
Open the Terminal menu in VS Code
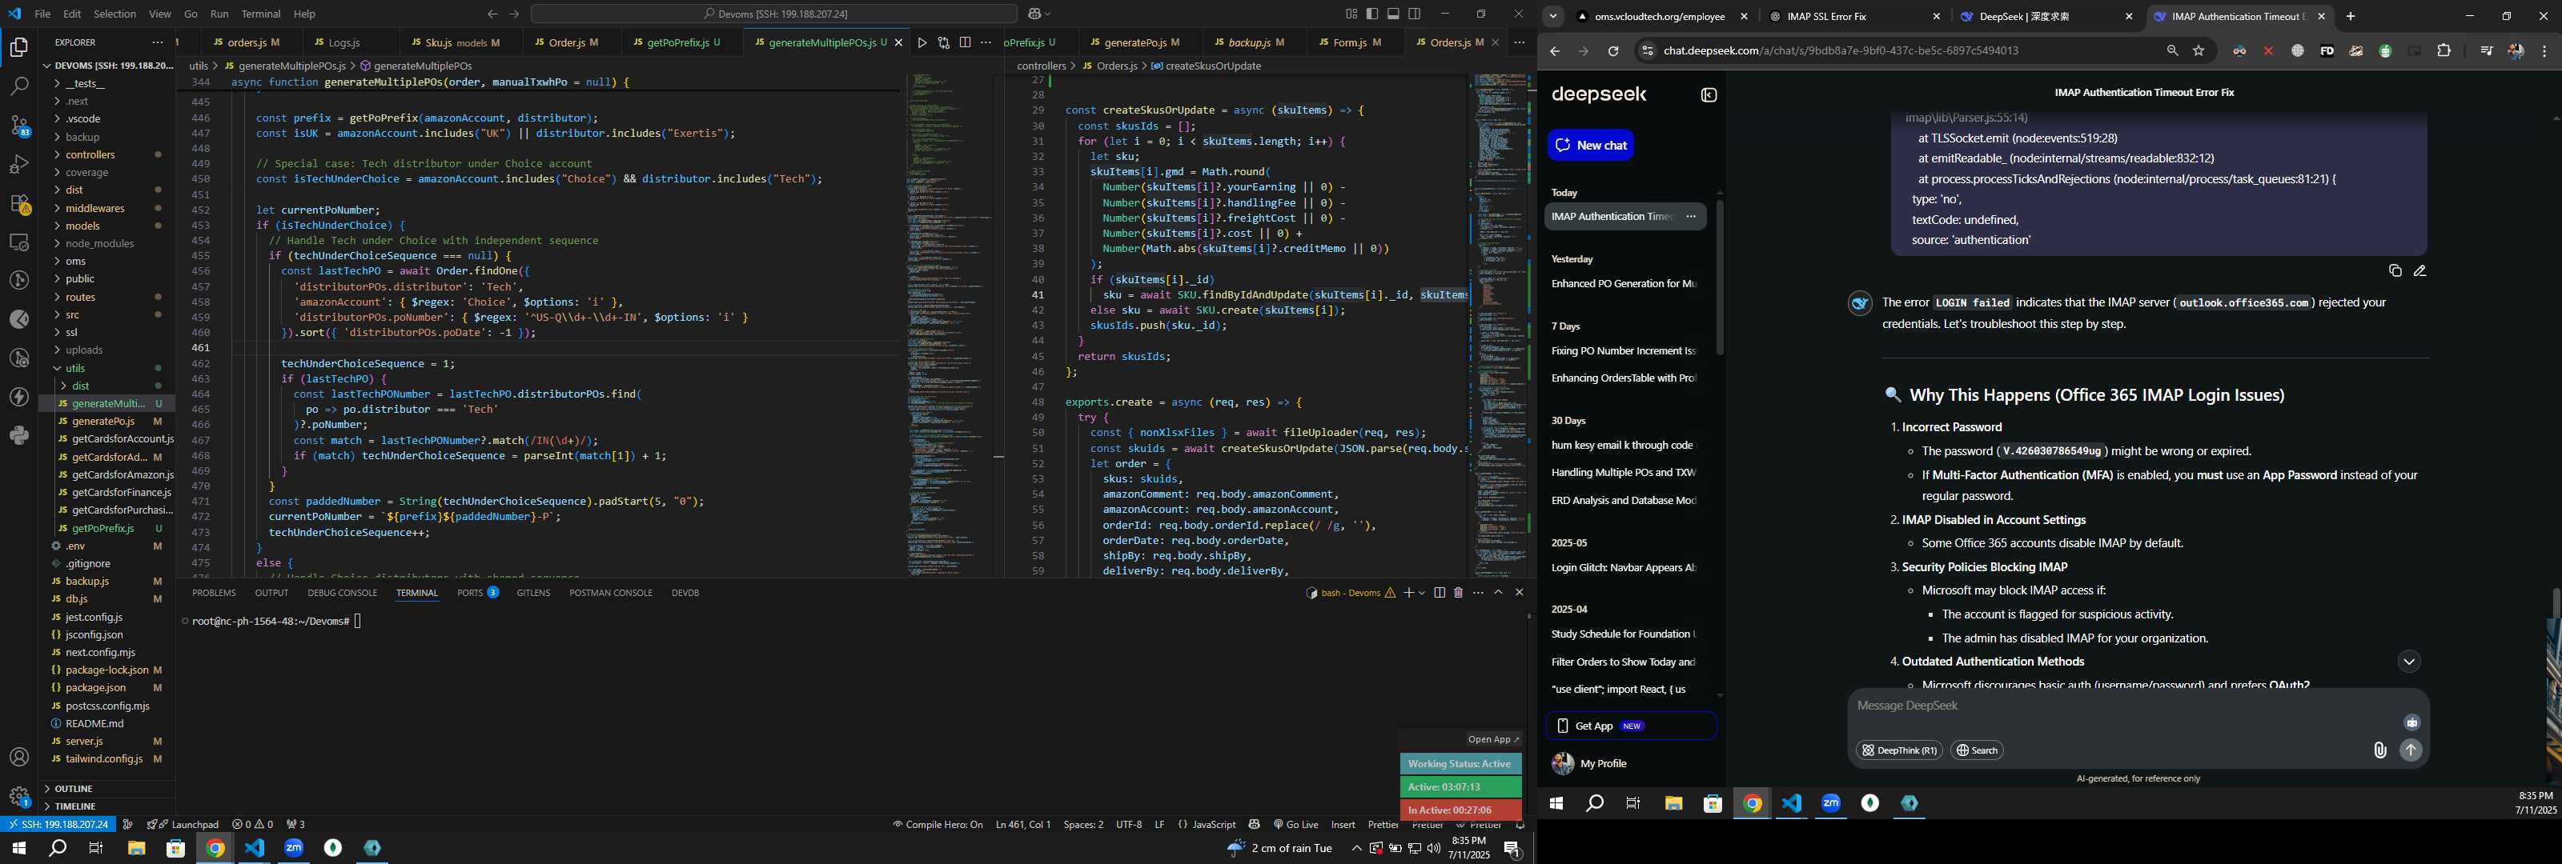coord(260,14)
